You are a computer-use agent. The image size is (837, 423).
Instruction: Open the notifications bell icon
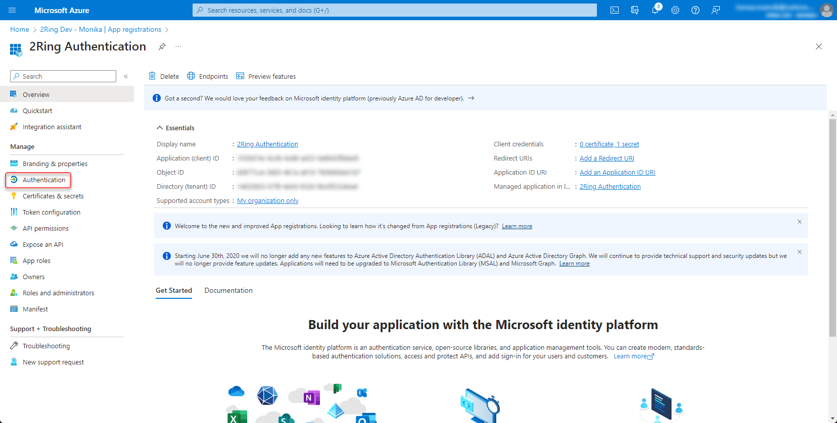pyautogui.click(x=655, y=10)
